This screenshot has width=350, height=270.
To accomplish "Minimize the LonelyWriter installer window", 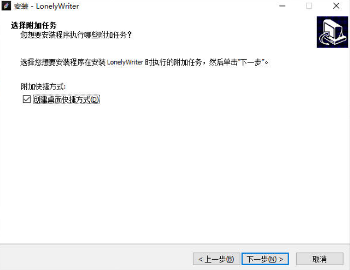I will [x=282, y=6].
